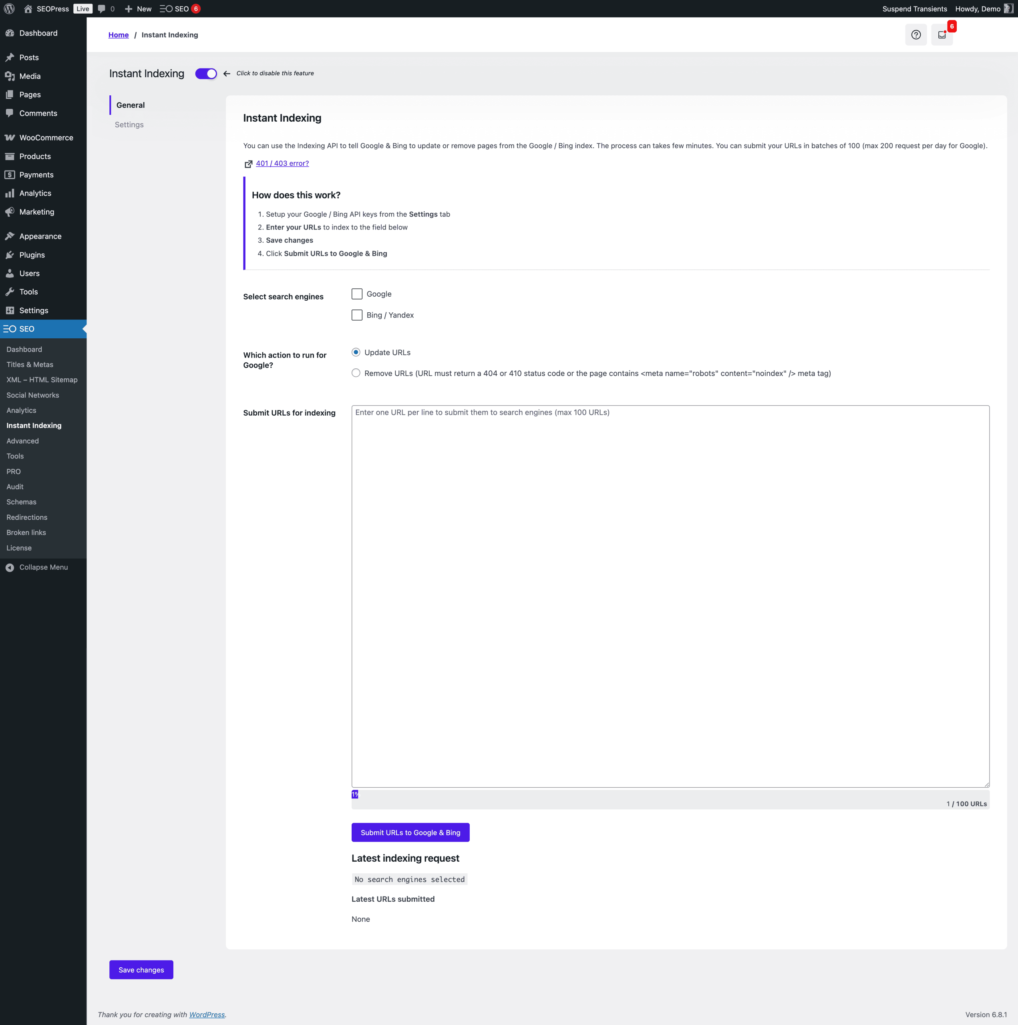Toggle the Instant Indexing feature switch
The image size is (1018, 1025).
point(206,74)
